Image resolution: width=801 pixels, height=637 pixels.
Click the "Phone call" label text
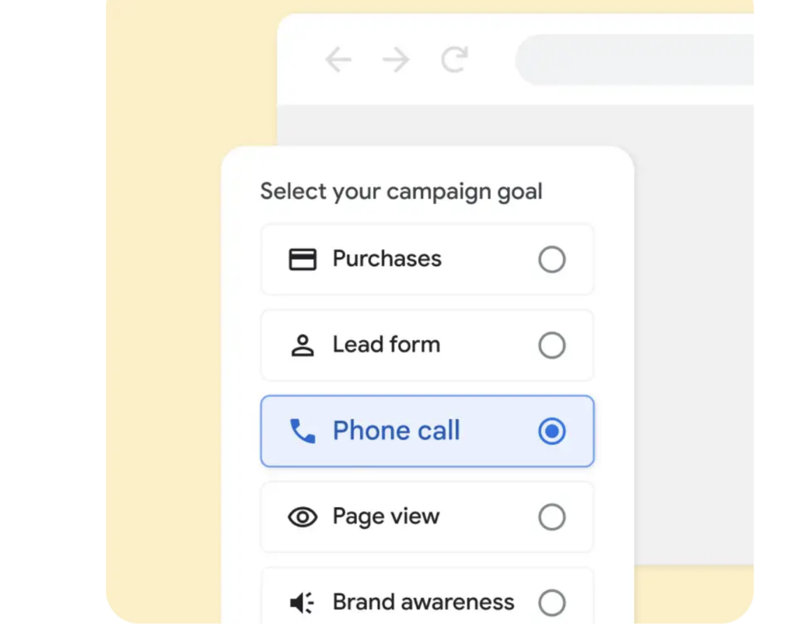point(396,431)
